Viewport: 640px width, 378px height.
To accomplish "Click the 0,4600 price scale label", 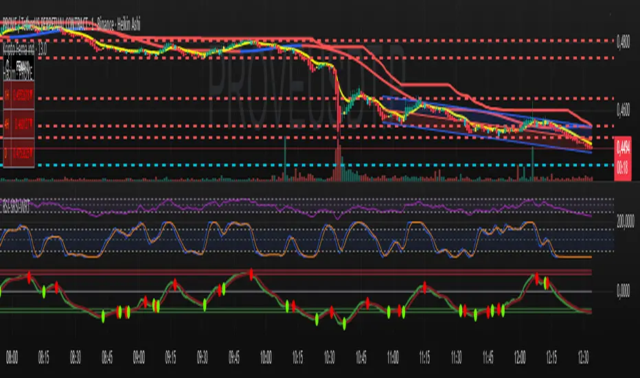I will coord(623,111).
